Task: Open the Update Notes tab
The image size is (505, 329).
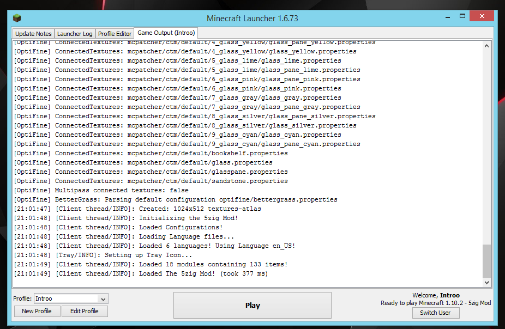Action: pos(33,34)
